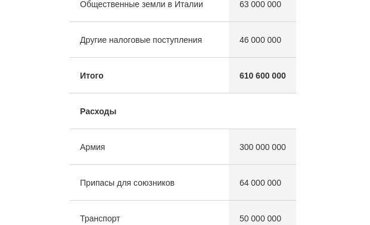Select the value 50 000 000
The width and height of the screenshot is (370, 225).
pos(260,218)
